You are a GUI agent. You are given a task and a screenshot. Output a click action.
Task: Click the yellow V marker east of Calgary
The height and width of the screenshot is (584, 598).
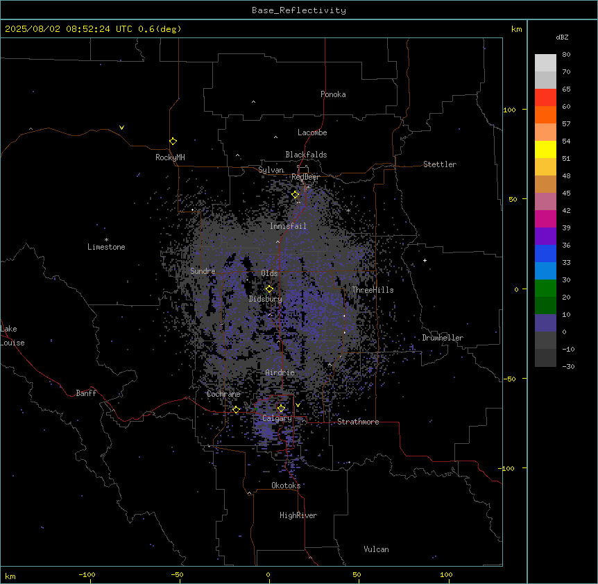point(298,405)
